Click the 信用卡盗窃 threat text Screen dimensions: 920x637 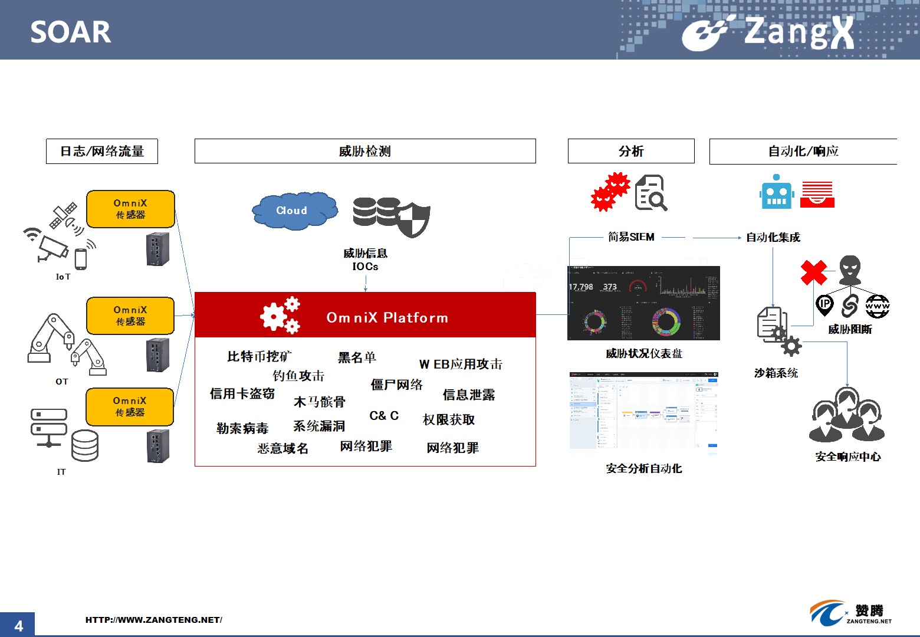tap(242, 393)
